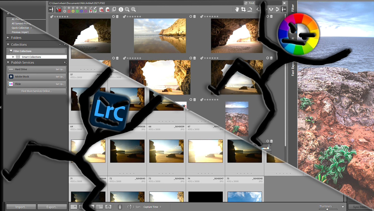Screen dimensions: 374x211
Task: Select the black thumbnail in cell 74
Action: (x=205, y=197)
